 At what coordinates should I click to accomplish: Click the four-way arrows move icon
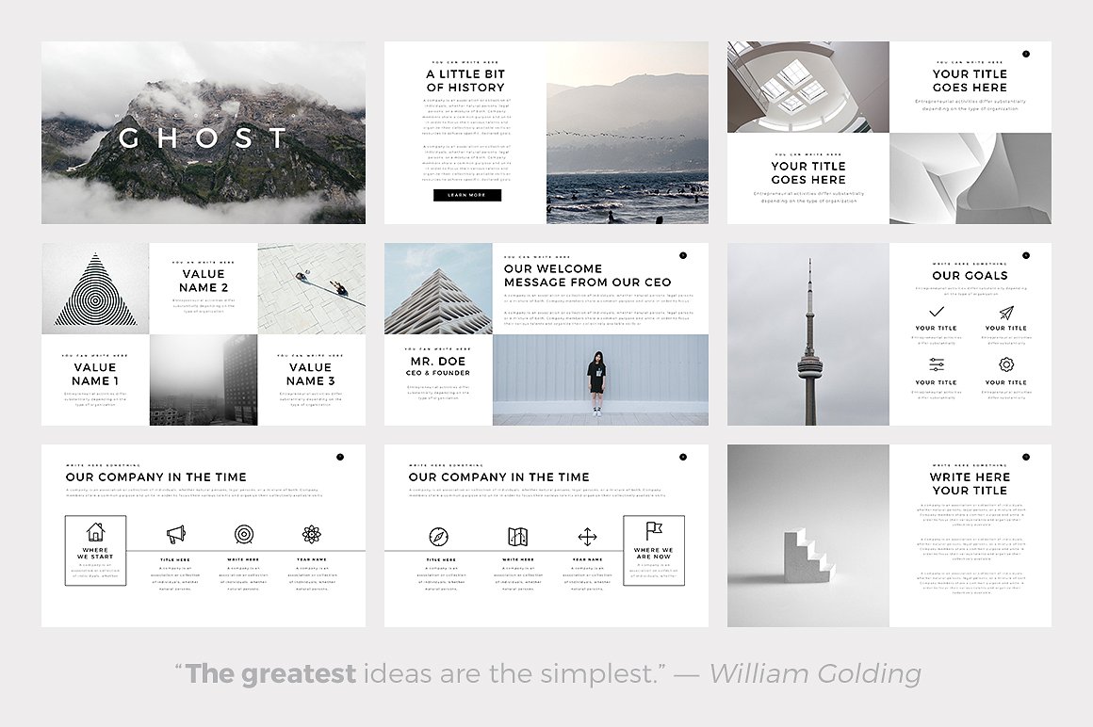pos(587,537)
